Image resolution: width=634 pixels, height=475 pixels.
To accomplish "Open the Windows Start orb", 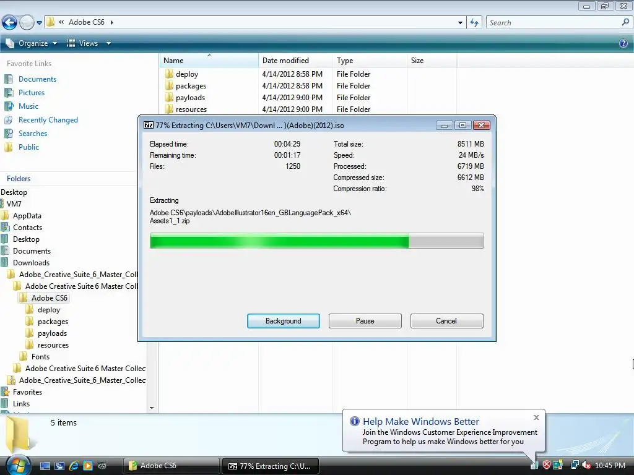I will [x=18, y=465].
